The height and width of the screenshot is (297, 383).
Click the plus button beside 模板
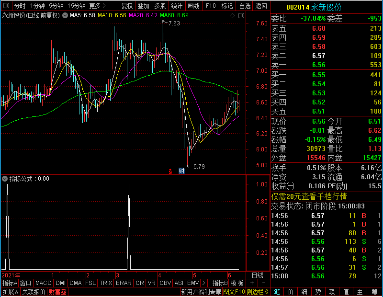click(252, 283)
